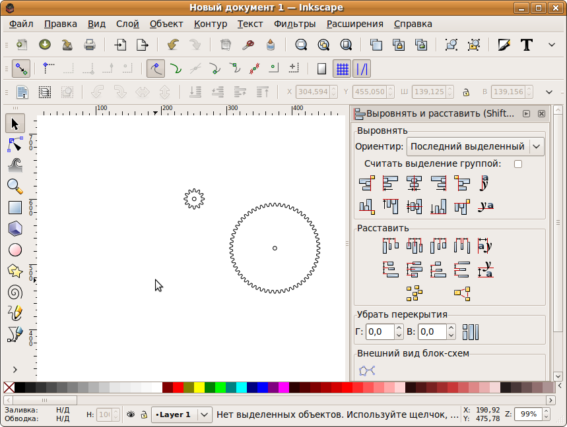
Task: Select the Bezier pen tool
Action: click(15, 334)
